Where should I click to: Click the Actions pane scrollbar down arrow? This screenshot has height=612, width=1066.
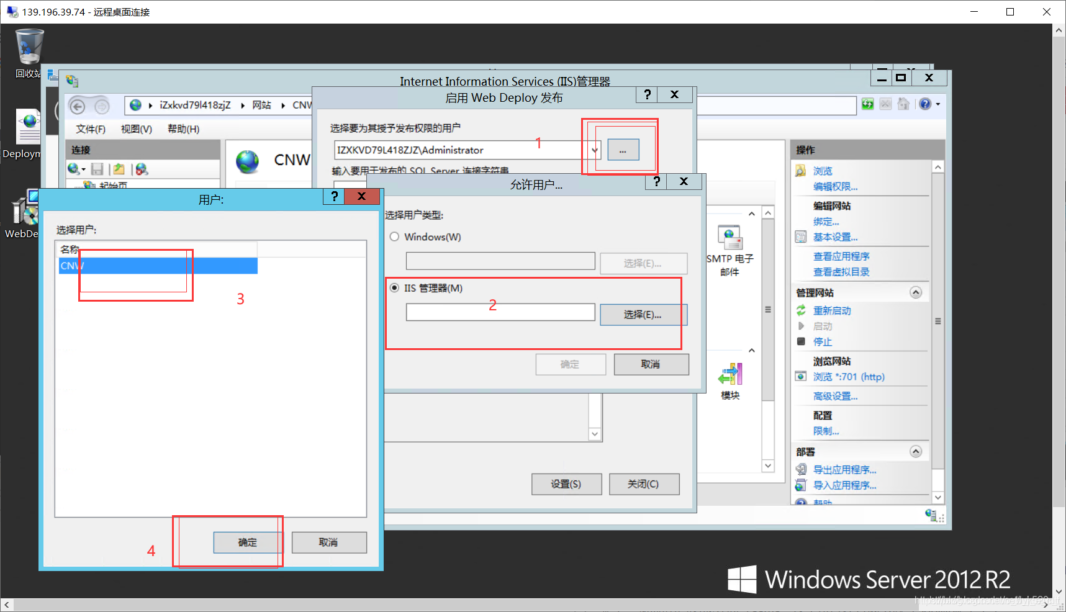pyautogui.click(x=938, y=498)
